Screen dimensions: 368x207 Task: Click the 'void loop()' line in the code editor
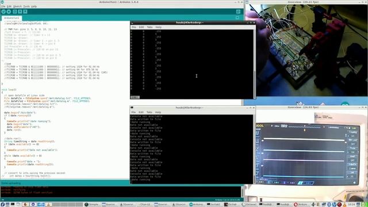(9, 90)
